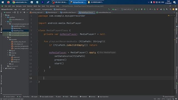This screenshot has height=100, width=178.
Task: Fold the playLastRecordedAudio function gutter marker
Action: coord(38,41)
